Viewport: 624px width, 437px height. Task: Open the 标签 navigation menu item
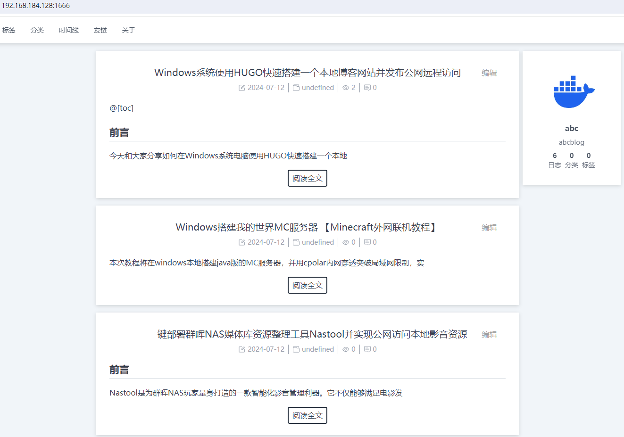point(9,30)
